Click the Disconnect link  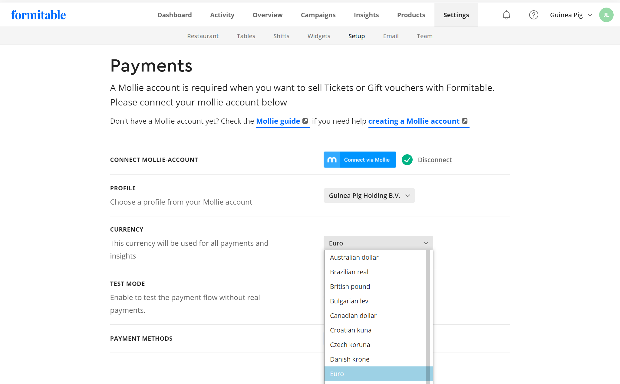point(434,160)
